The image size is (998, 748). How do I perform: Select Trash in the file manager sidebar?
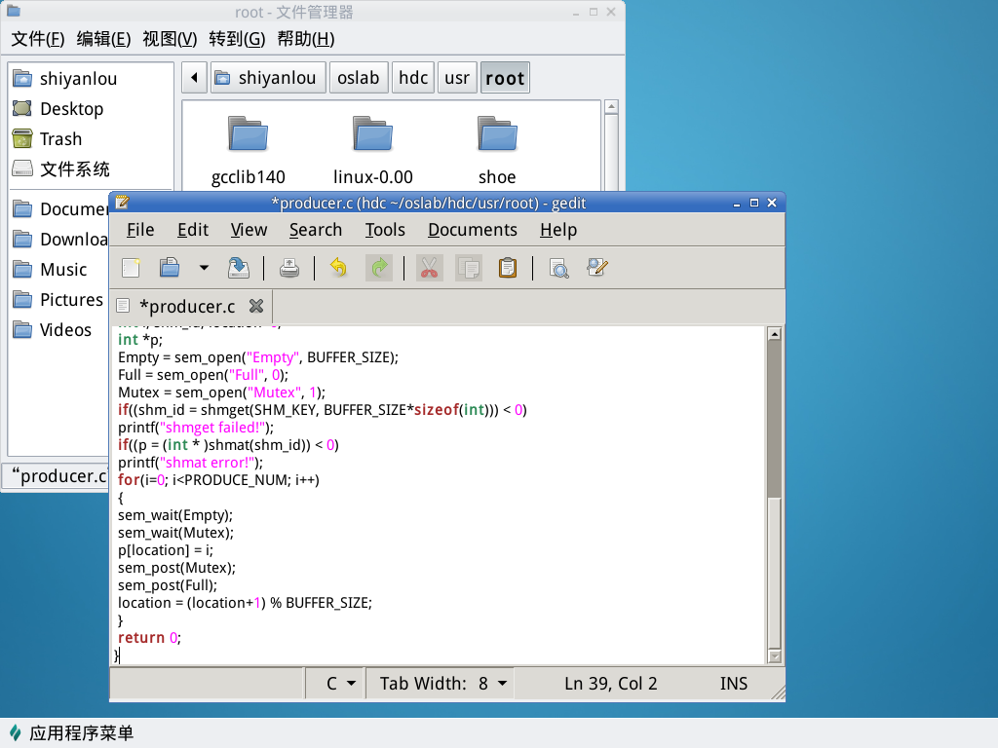point(60,139)
